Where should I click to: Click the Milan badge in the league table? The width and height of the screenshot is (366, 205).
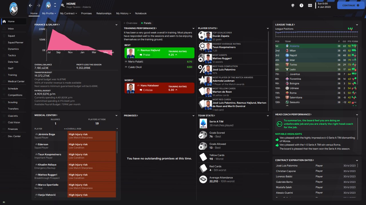(287, 51)
